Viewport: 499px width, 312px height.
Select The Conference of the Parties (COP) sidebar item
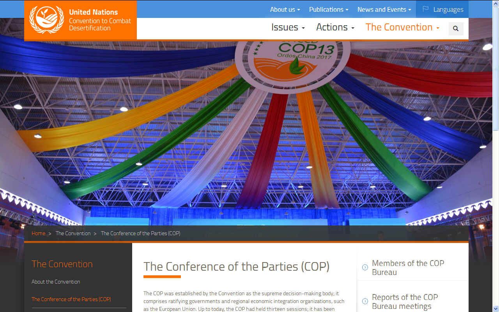pos(71,299)
